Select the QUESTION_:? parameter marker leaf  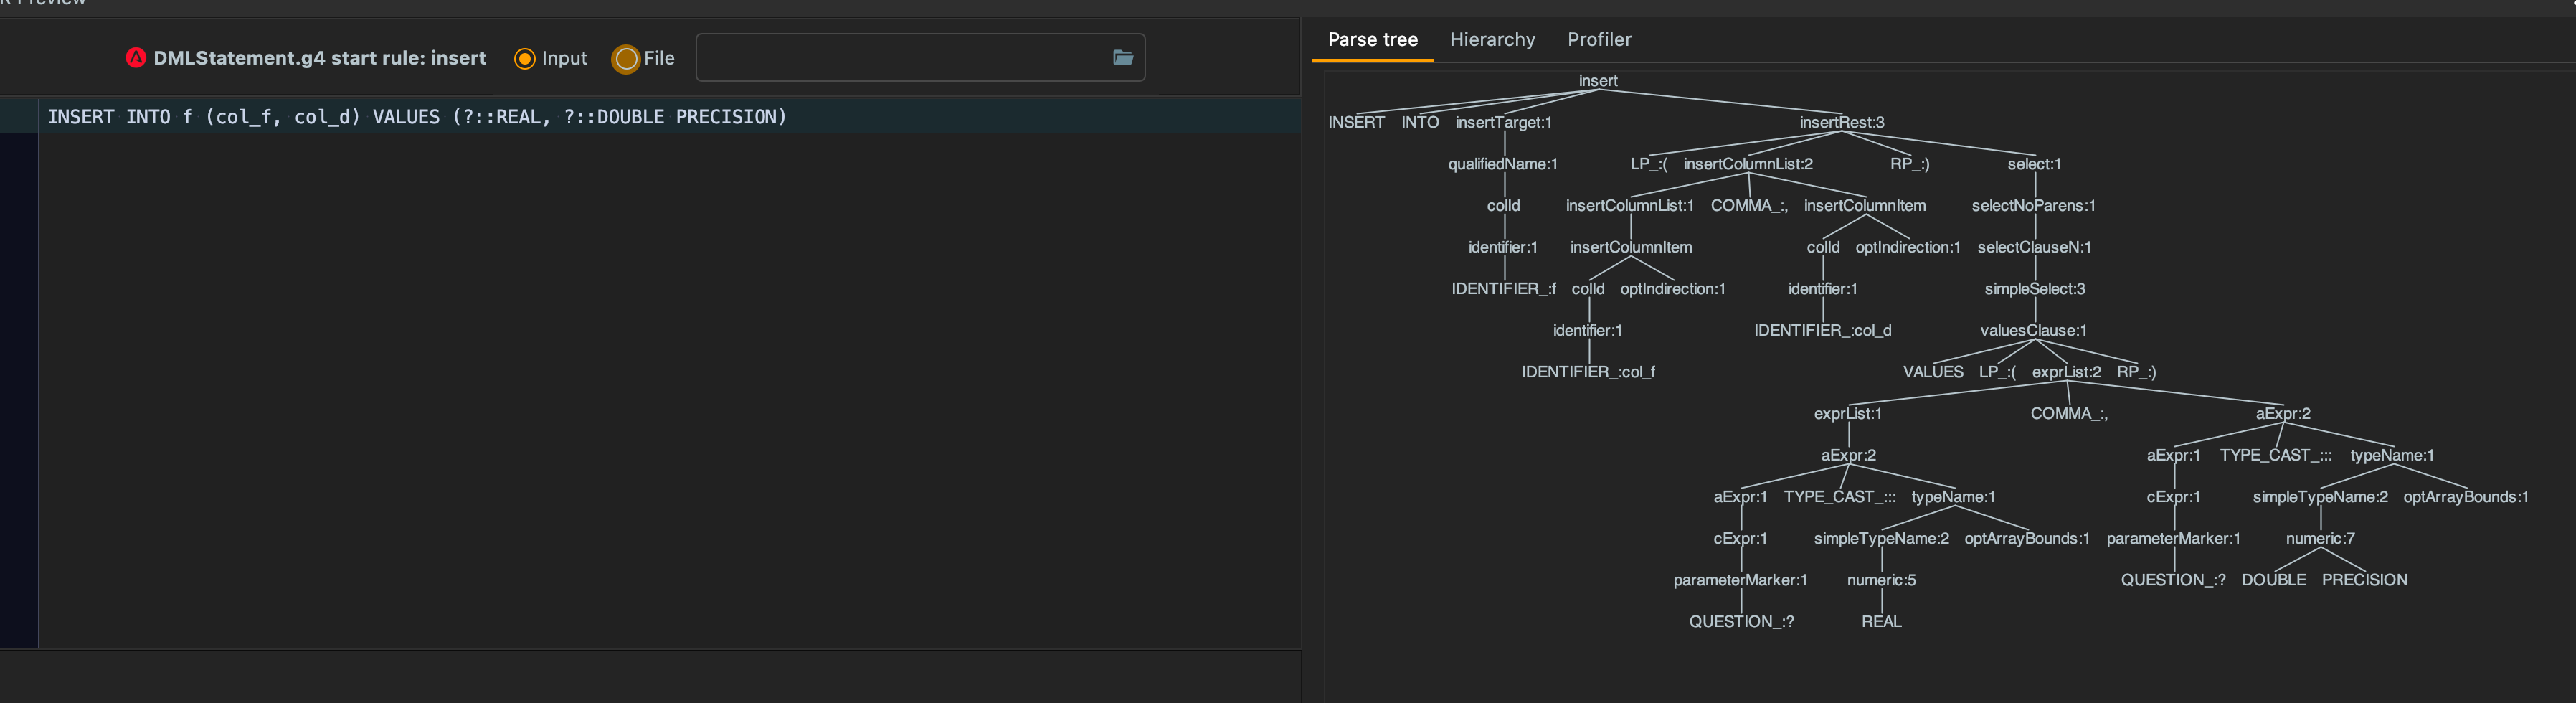[1742, 621]
